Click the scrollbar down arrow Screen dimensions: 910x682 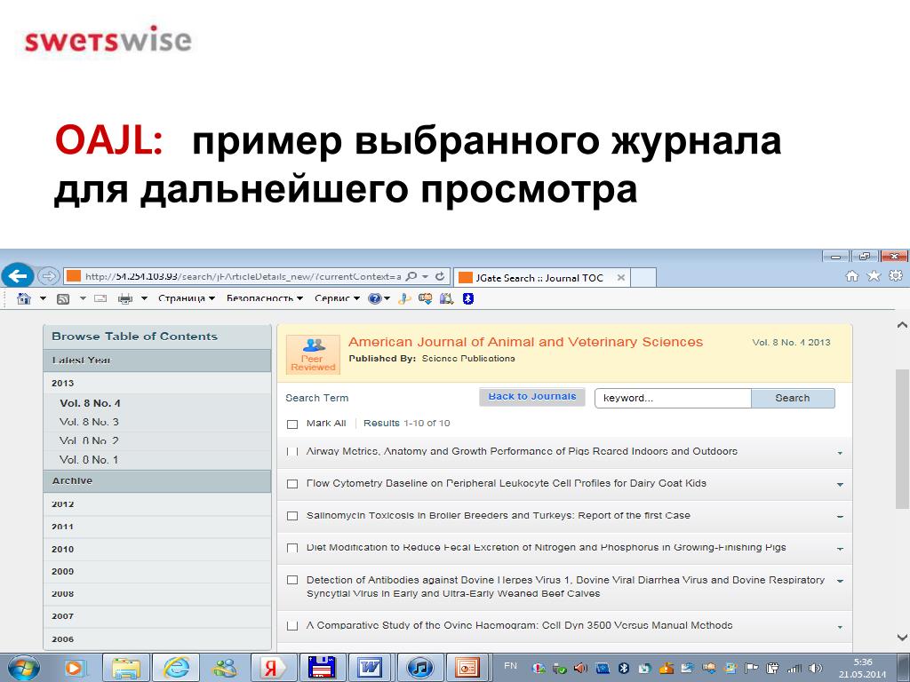(x=903, y=638)
